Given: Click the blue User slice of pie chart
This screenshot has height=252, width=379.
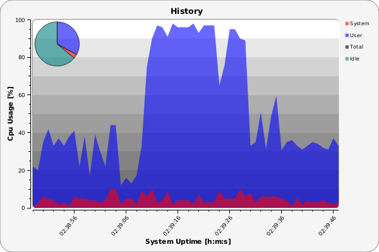Looking at the screenshot, I should (x=68, y=37).
